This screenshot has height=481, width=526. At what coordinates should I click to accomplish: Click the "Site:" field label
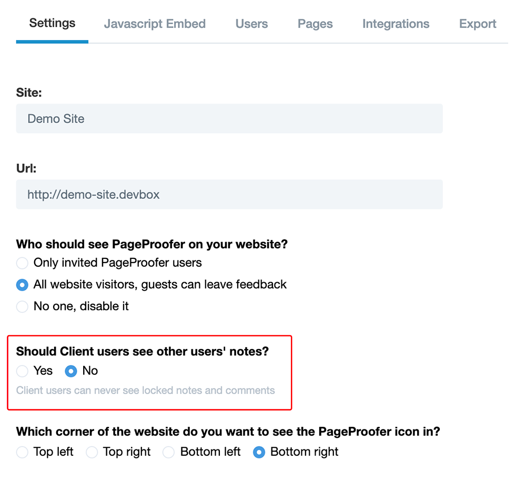click(x=29, y=93)
